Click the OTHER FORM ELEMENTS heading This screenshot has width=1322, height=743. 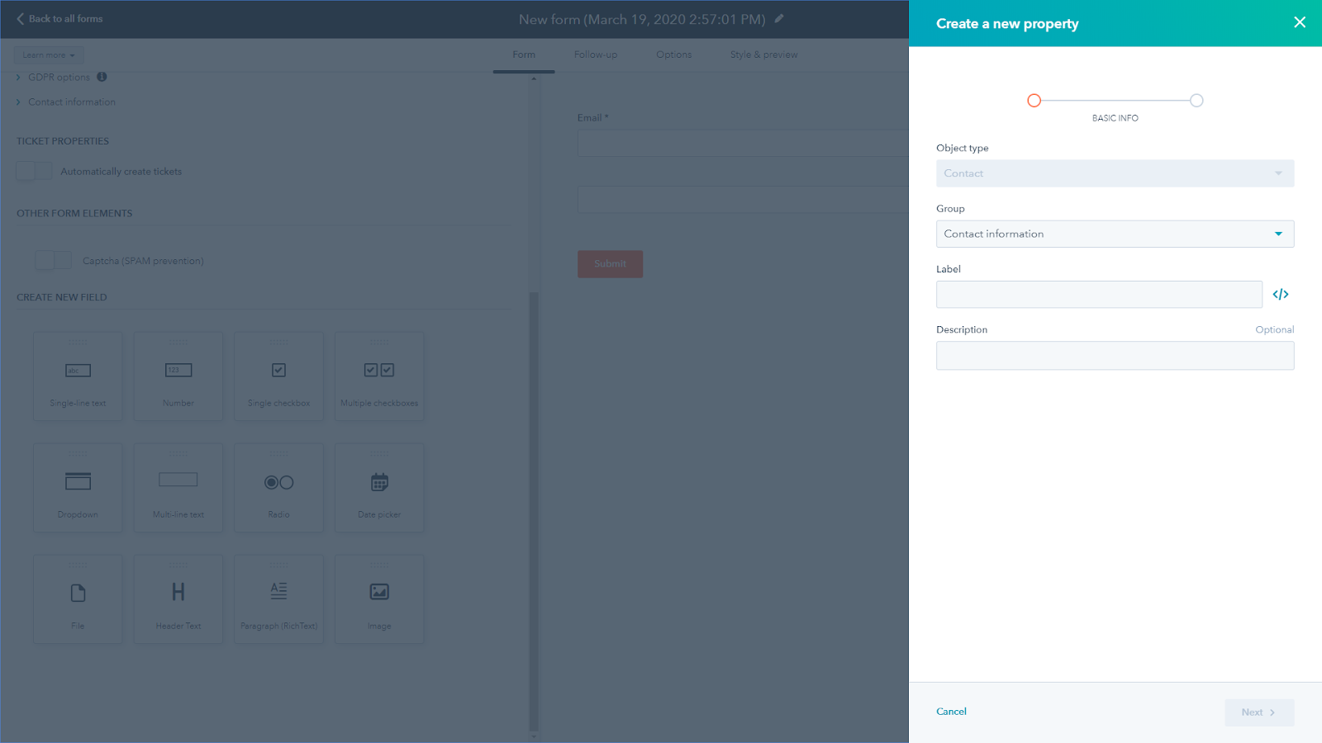(74, 213)
